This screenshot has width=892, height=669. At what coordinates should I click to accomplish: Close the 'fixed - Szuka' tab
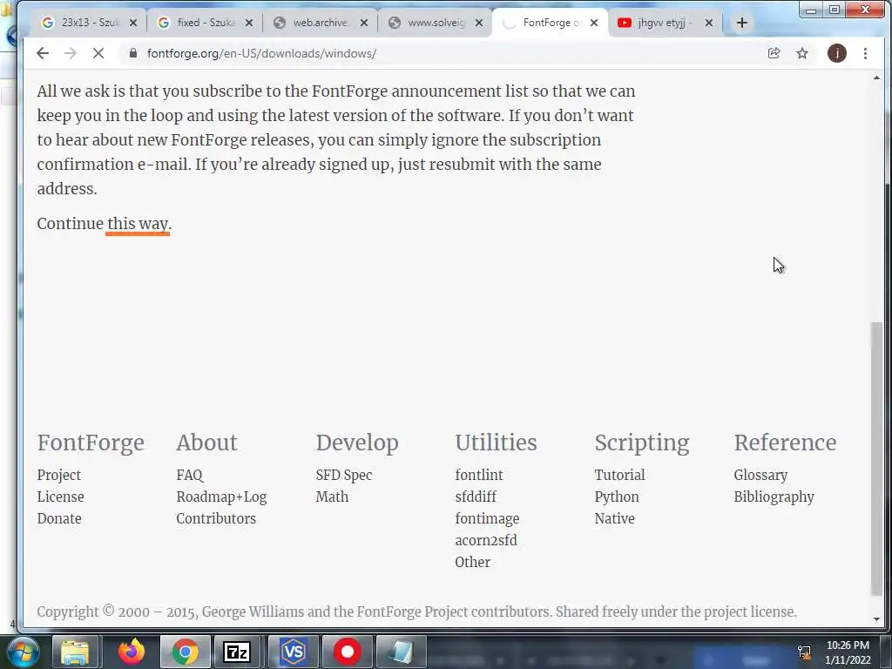click(x=248, y=23)
